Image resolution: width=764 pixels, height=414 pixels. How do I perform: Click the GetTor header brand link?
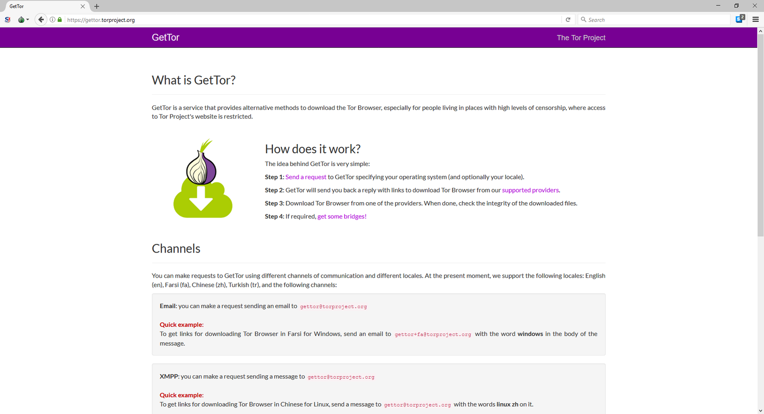click(166, 37)
